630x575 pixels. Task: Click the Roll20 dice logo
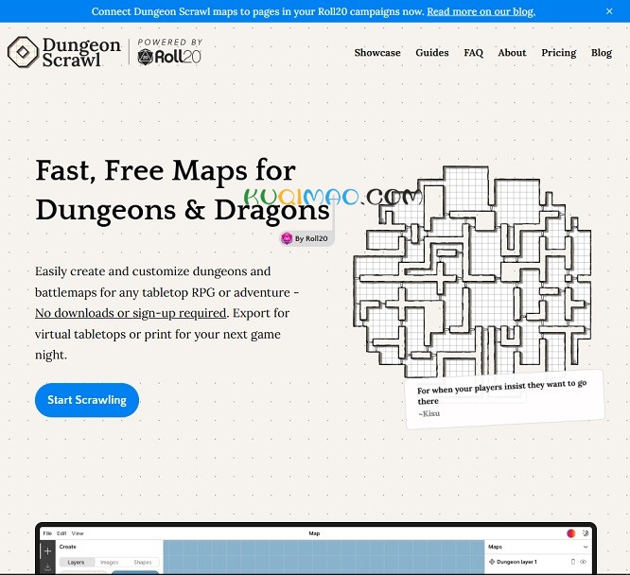click(145, 57)
